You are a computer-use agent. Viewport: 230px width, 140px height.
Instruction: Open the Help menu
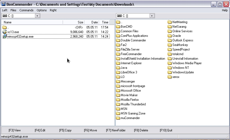coord(225,10)
